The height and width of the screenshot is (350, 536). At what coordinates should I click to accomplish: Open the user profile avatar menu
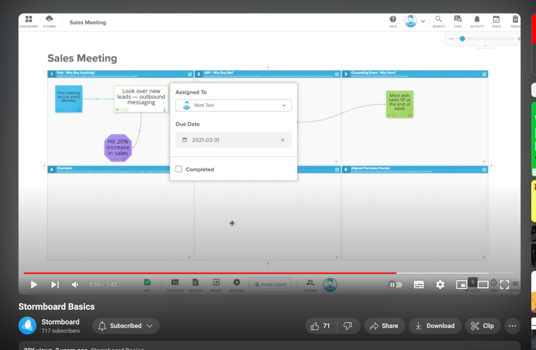point(415,21)
